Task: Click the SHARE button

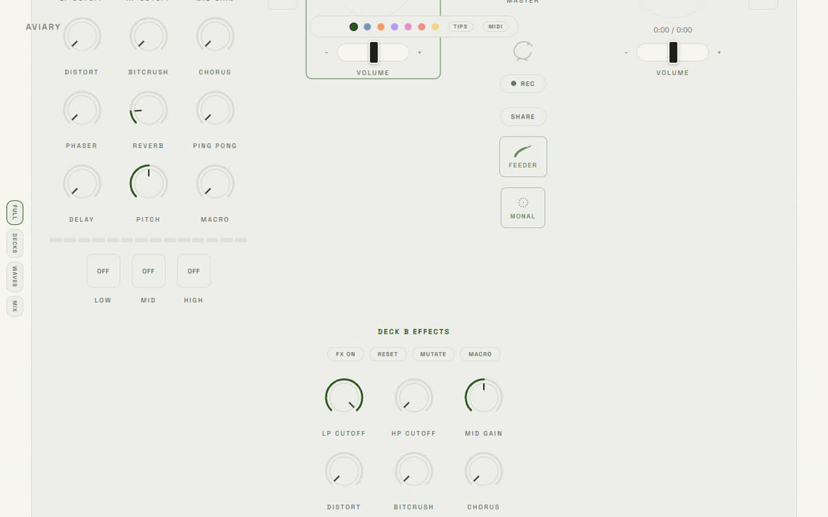Action: pos(523,116)
